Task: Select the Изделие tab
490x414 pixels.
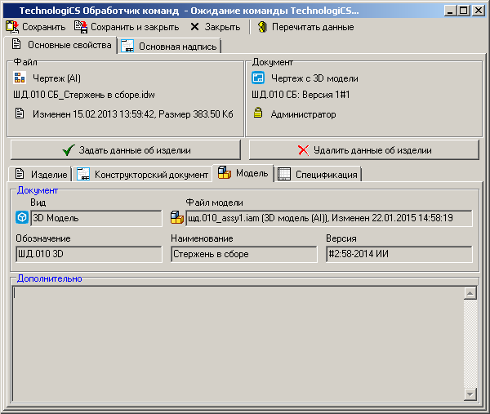Action: click(41, 174)
